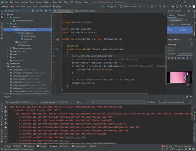The height and width of the screenshot is (151, 196).
Task: Click emulator back triangle button
Action: pyautogui.click(x=187, y=58)
